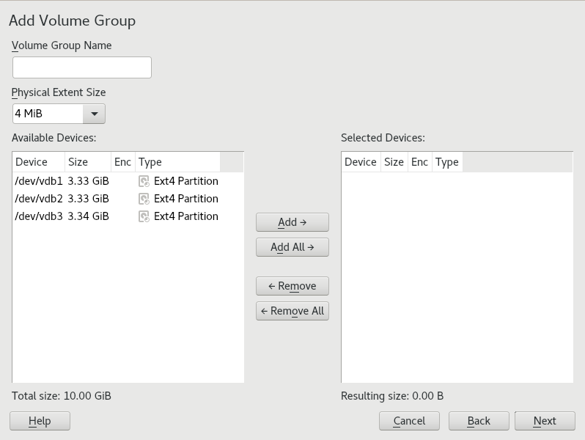Select the /dev/vdb1 device row
Screen dimensions: 585x440
pos(39,181)
